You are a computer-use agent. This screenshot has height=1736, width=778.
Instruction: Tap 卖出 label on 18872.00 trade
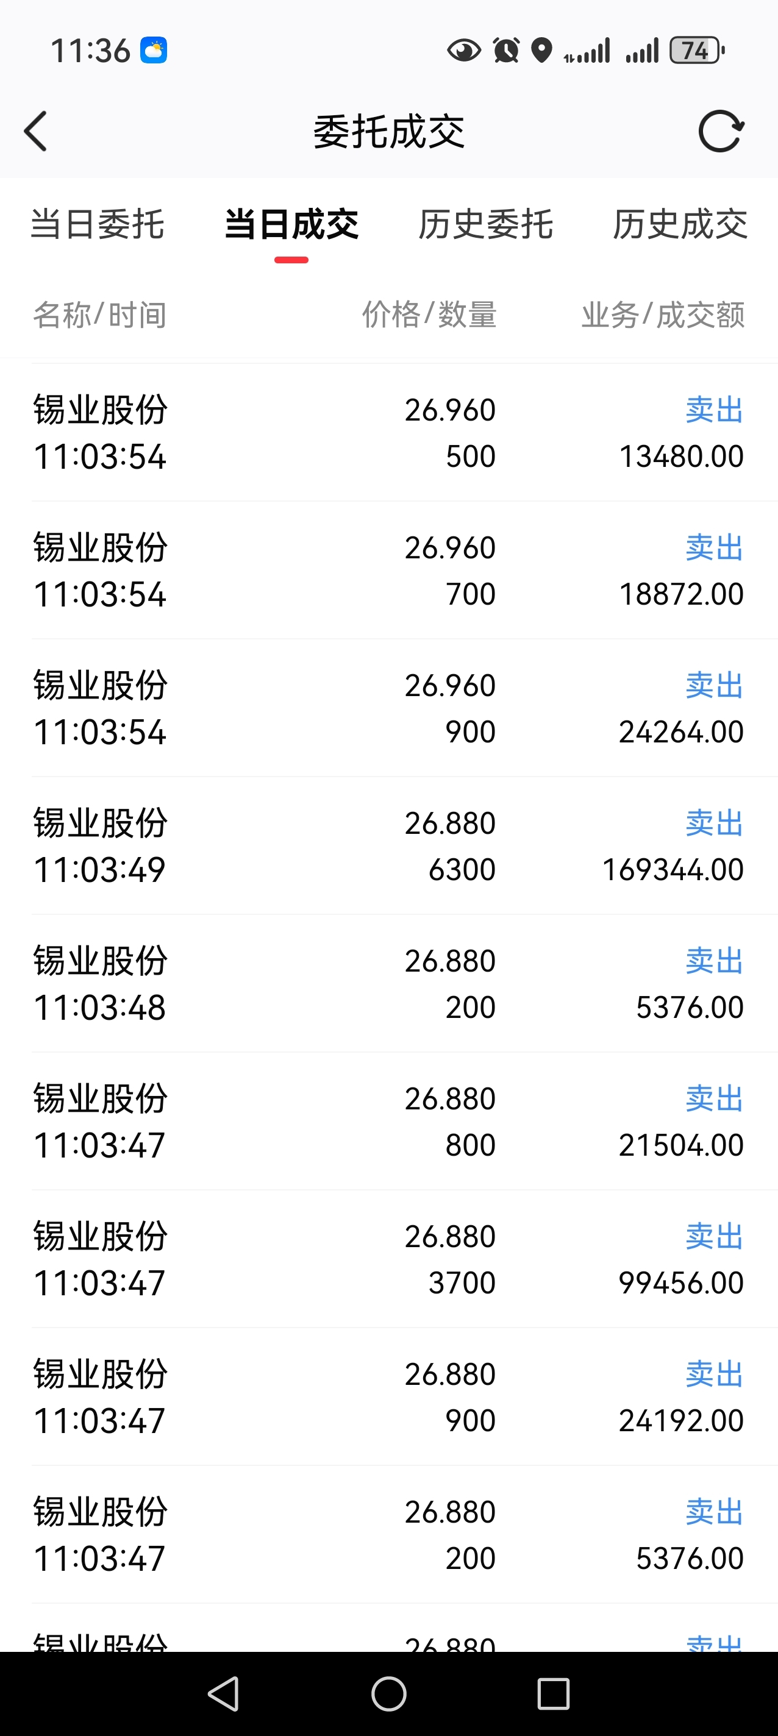(715, 547)
